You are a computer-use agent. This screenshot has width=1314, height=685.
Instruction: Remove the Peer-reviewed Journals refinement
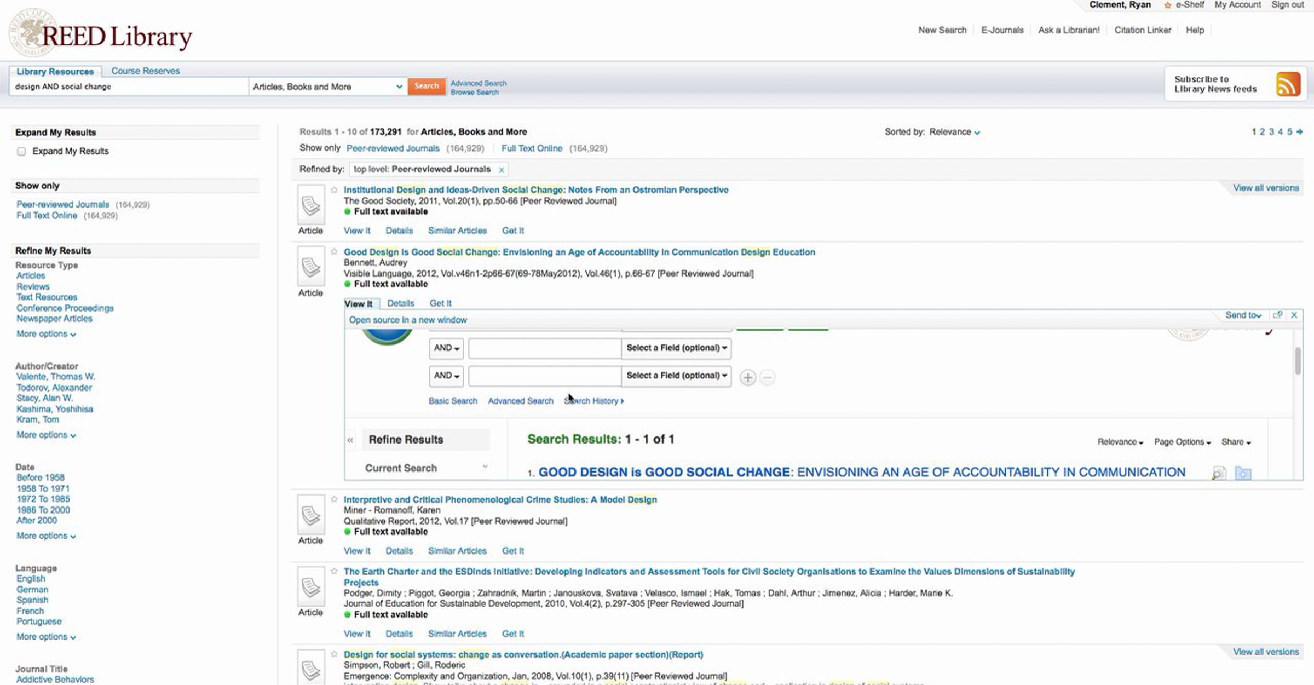point(501,170)
